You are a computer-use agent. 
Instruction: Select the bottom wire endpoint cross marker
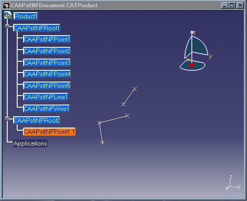102,142
